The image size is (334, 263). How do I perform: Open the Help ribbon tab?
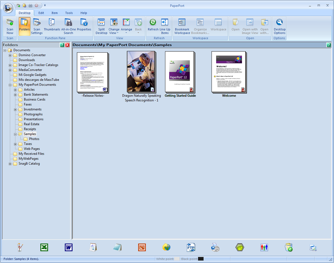pyautogui.click(x=84, y=13)
